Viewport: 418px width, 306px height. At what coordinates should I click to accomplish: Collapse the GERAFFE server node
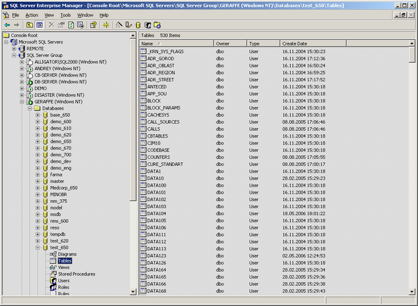[22, 102]
